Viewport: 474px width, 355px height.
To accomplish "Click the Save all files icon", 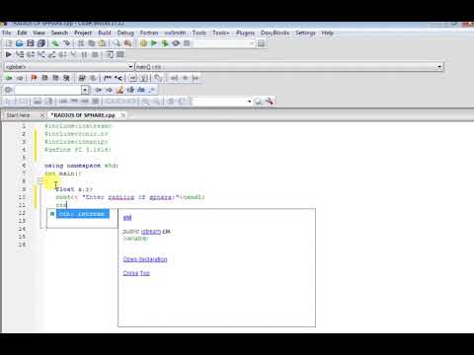I will (x=41, y=43).
